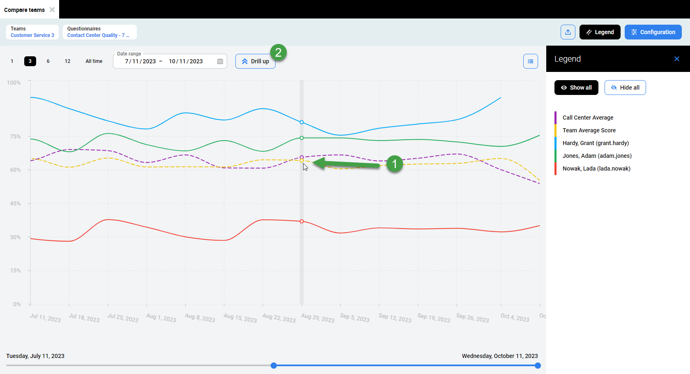Switch to the All time range
The image size is (690, 374).
pos(94,61)
